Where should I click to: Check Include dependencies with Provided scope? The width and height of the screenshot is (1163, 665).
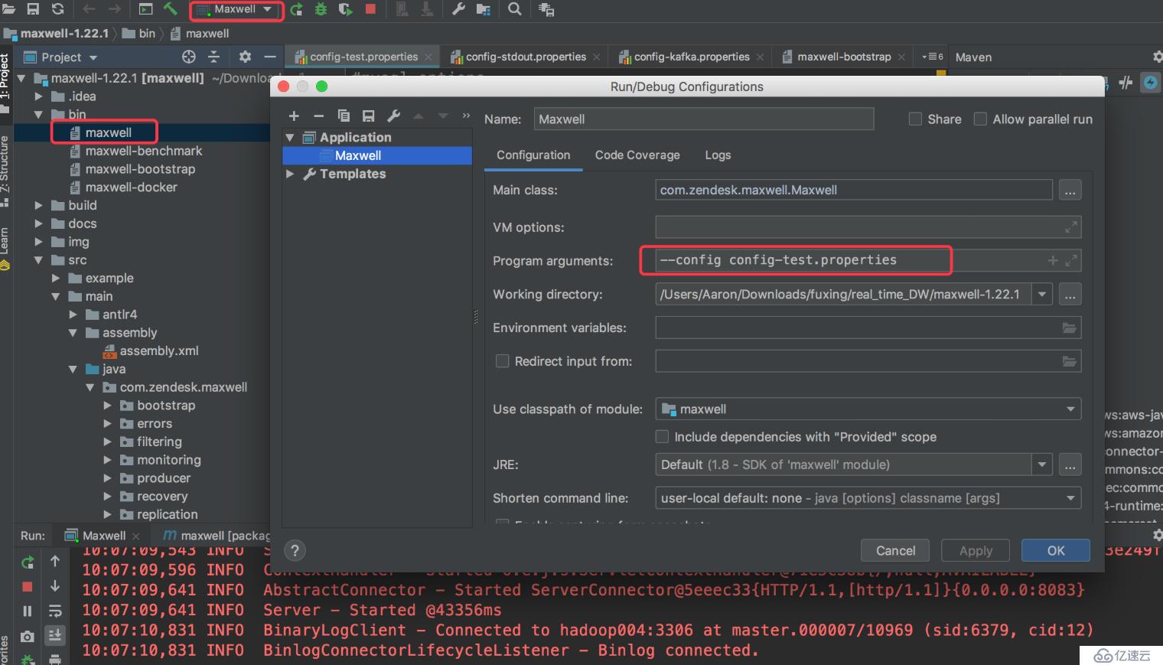(x=663, y=436)
